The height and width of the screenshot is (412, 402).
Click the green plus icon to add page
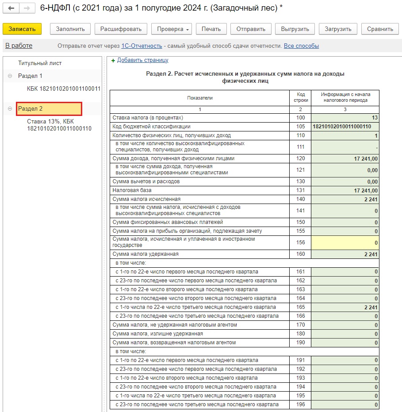tap(113, 61)
